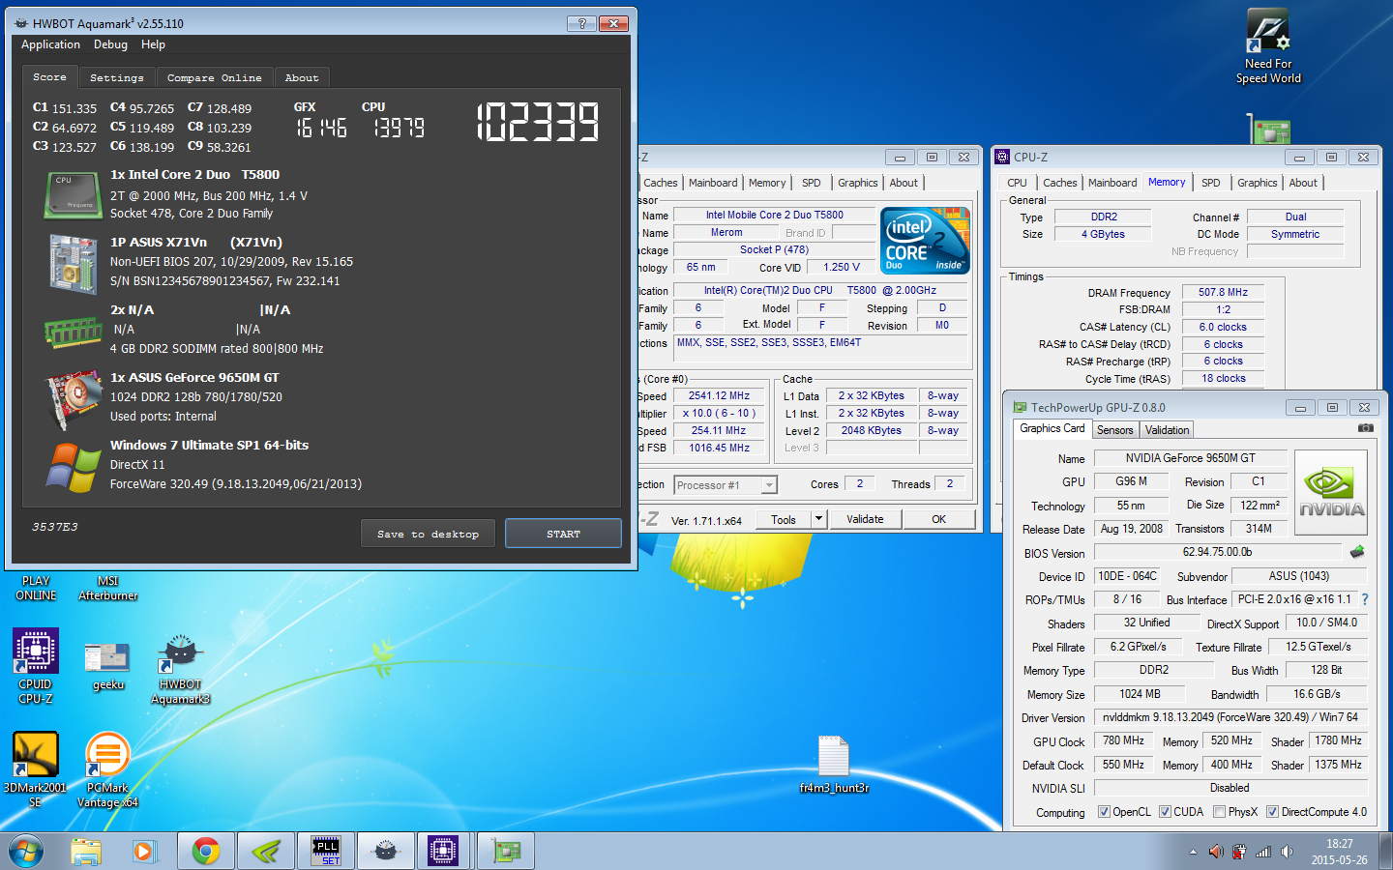Select the Score tab in Aquamark
Image resolution: width=1393 pixels, height=870 pixels.
[49, 76]
